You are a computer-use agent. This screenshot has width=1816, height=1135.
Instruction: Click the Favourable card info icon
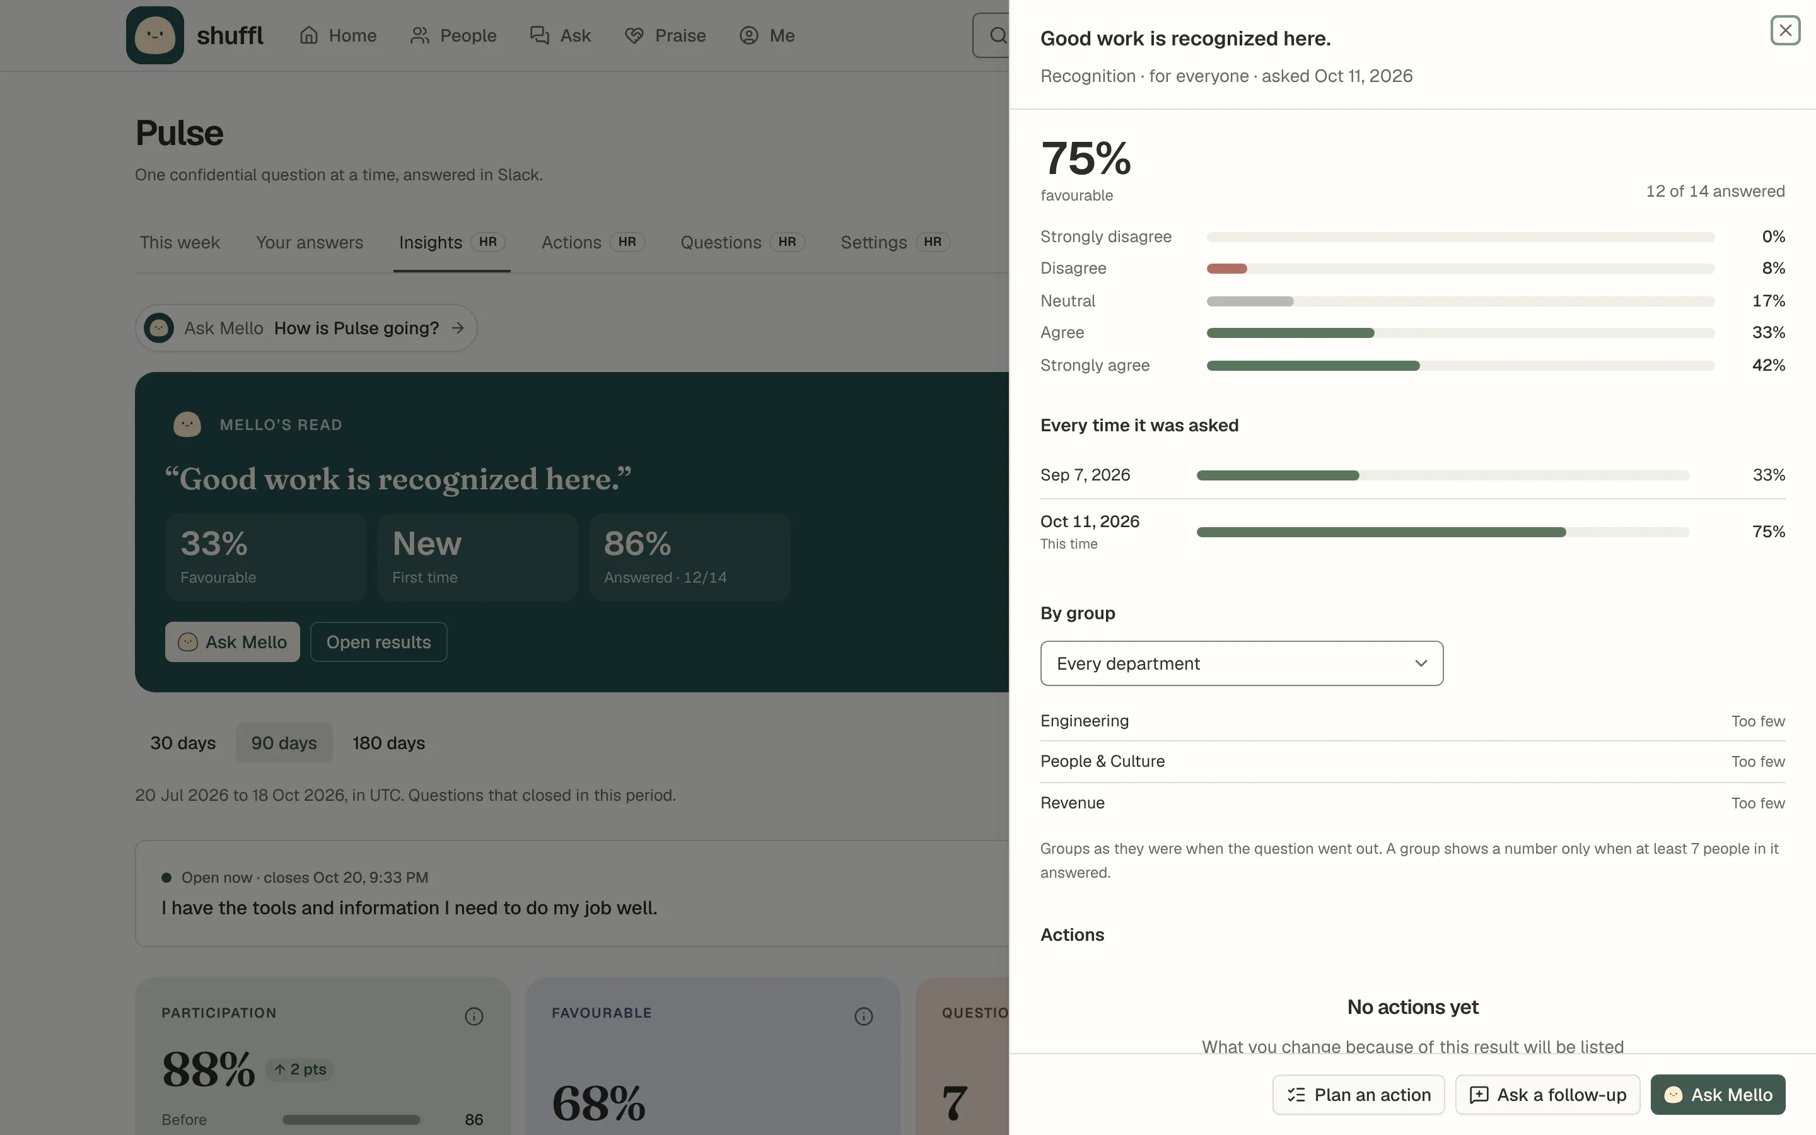[x=864, y=1016]
